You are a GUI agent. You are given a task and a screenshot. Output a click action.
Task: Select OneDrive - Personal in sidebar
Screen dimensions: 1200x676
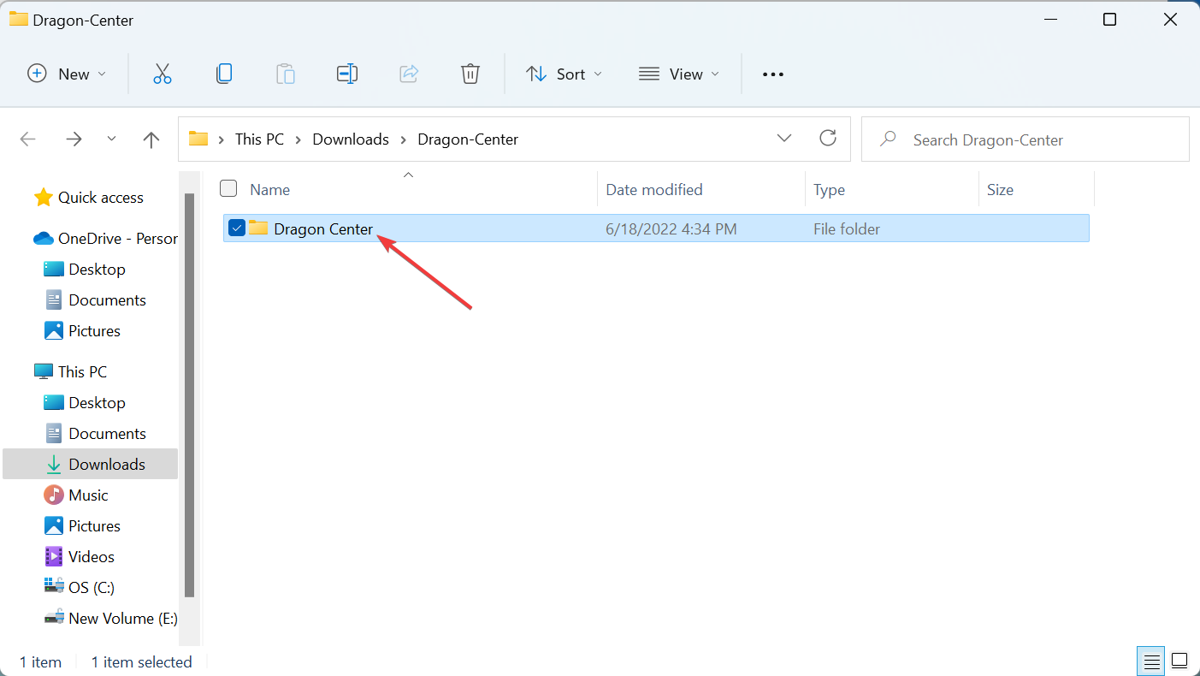tap(105, 238)
